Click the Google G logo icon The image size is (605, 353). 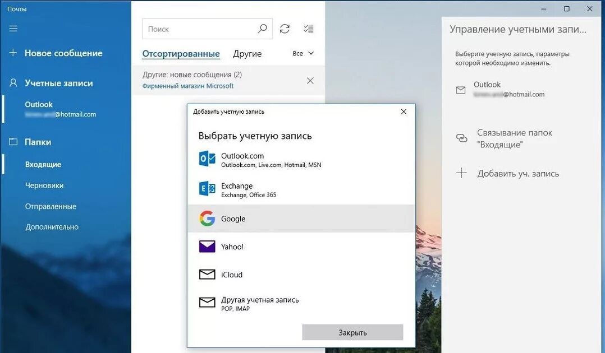tap(207, 219)
